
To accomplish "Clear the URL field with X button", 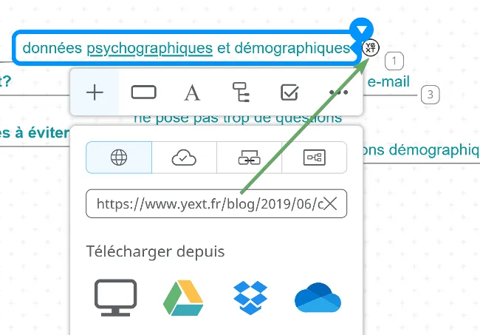I will (331, 203).
